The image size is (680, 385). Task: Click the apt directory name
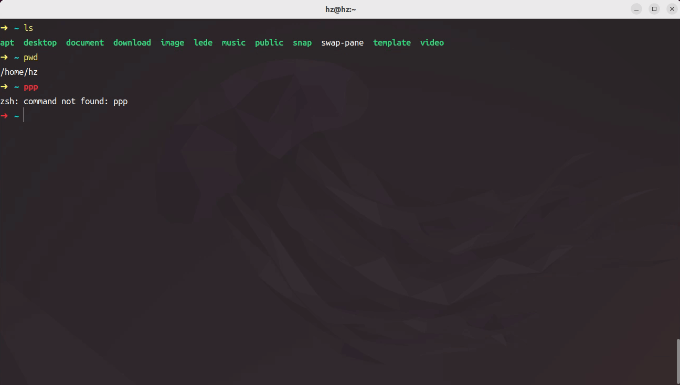coord(7,42)
